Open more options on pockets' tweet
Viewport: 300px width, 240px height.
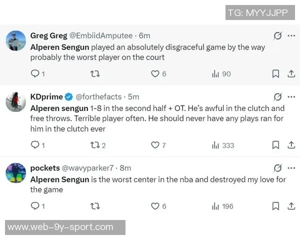click(x=291, y=168)
